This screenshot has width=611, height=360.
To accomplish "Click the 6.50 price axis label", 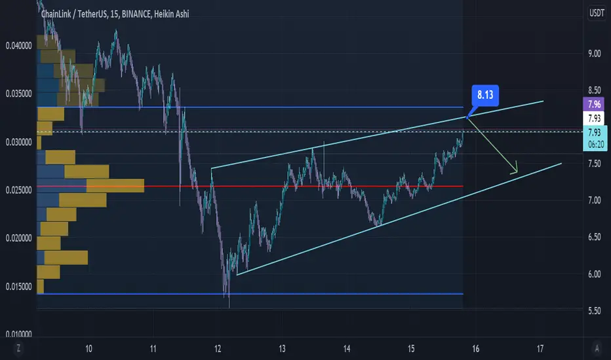I will pyautogui.click(x=594, y=237).
